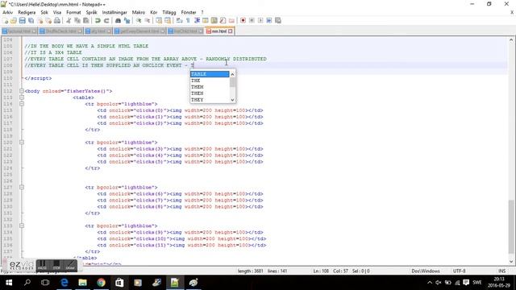Open the Sök menu
The width and height of the screenshot is (516, 290).
tap(44, 12)
